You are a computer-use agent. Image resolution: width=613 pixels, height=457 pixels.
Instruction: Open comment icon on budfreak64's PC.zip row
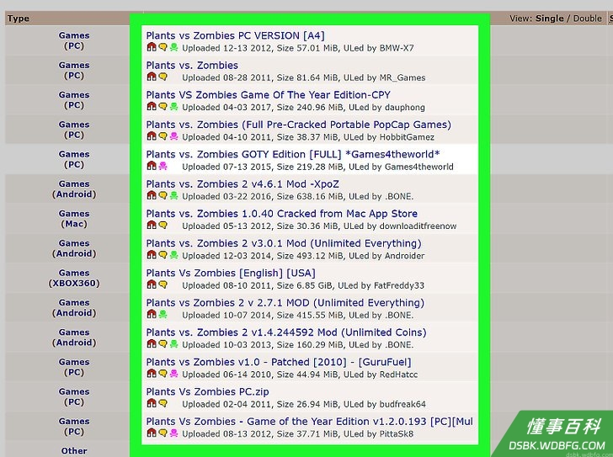[x=163, y=403]
